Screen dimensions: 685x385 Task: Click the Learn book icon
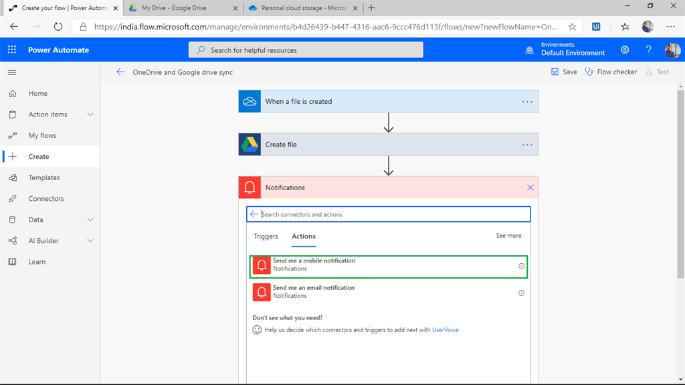[x=13, y=262]
